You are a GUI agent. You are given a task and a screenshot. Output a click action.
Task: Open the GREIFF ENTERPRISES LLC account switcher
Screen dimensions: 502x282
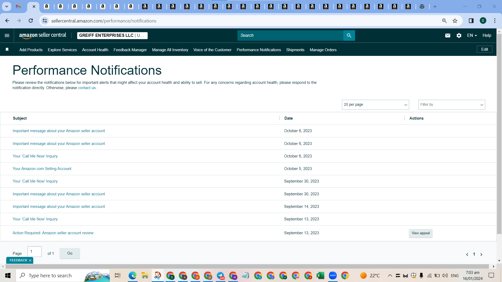(x=112, y=36)
